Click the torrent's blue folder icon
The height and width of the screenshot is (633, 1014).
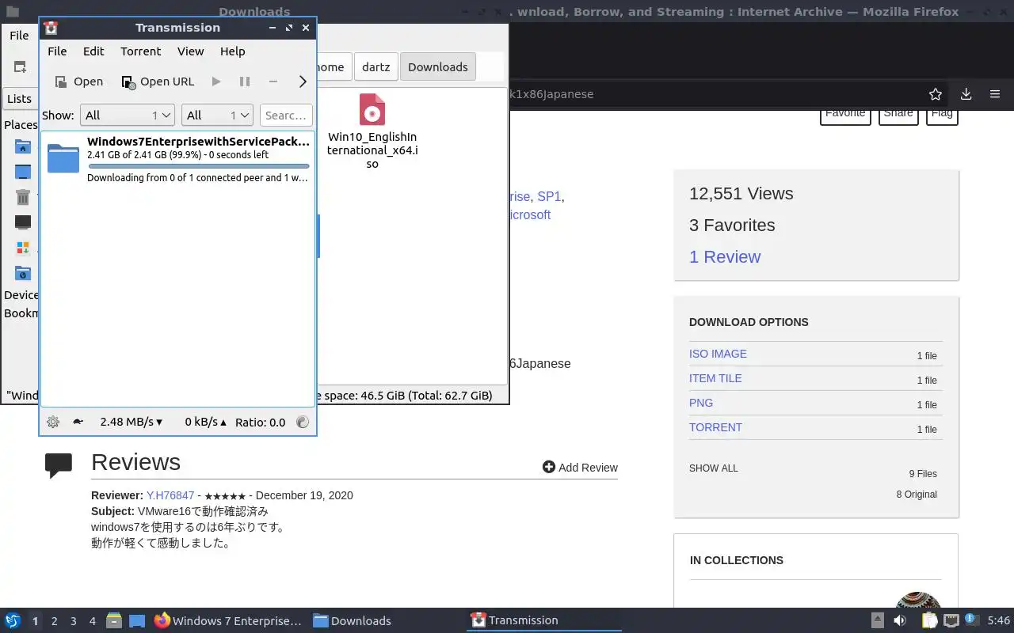pyautogui.click(x=63, y=158)
